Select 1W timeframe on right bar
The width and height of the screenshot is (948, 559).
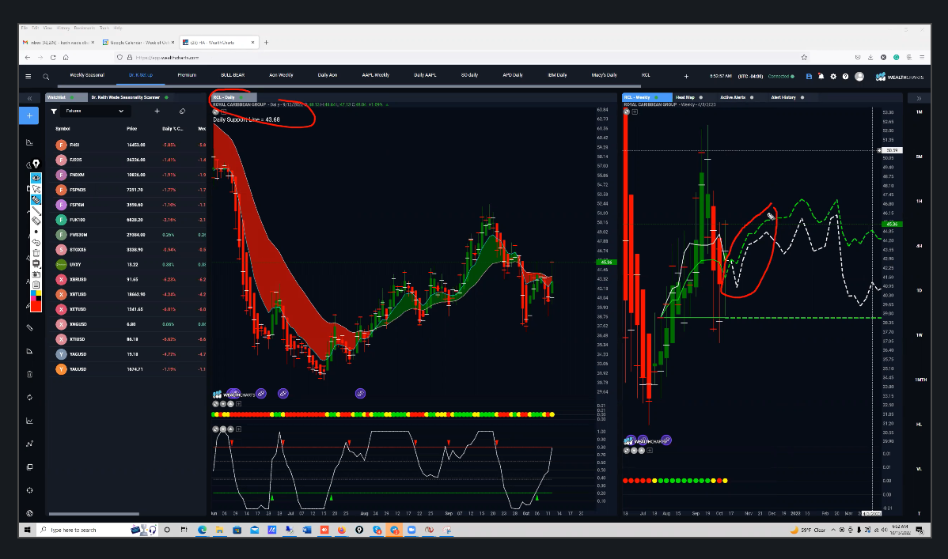click(x=919, y=335)
